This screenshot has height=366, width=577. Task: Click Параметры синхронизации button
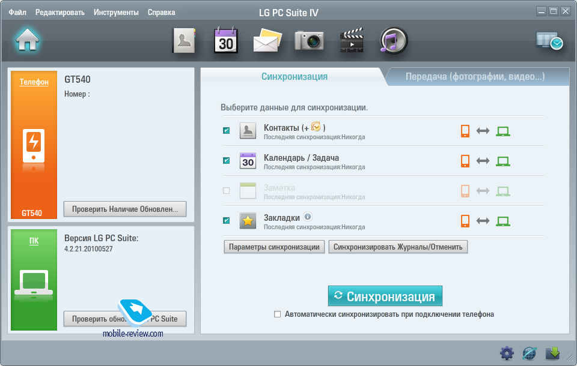coord(275,247)
